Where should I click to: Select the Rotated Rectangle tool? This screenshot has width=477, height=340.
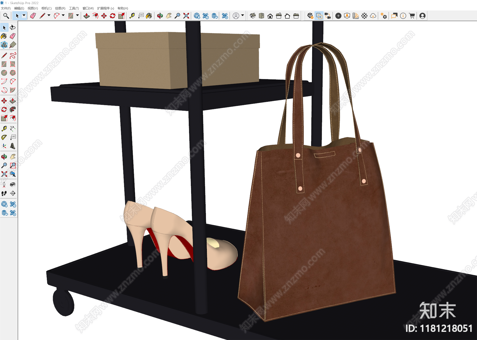click(x=13, y=64)
